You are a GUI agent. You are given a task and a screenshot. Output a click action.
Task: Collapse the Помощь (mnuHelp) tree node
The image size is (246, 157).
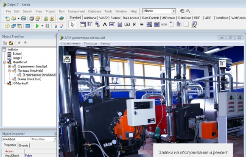[x=9, y=70]
